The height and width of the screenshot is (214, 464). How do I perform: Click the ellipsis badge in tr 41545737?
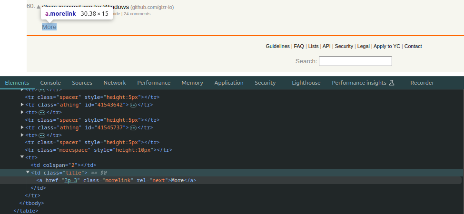[133, 128]
